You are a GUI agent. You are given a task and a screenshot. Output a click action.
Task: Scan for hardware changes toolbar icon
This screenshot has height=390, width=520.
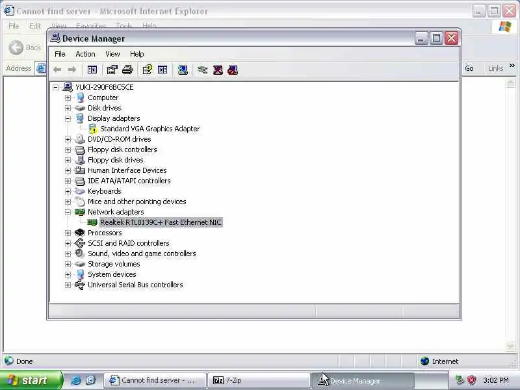click(183, 70)
